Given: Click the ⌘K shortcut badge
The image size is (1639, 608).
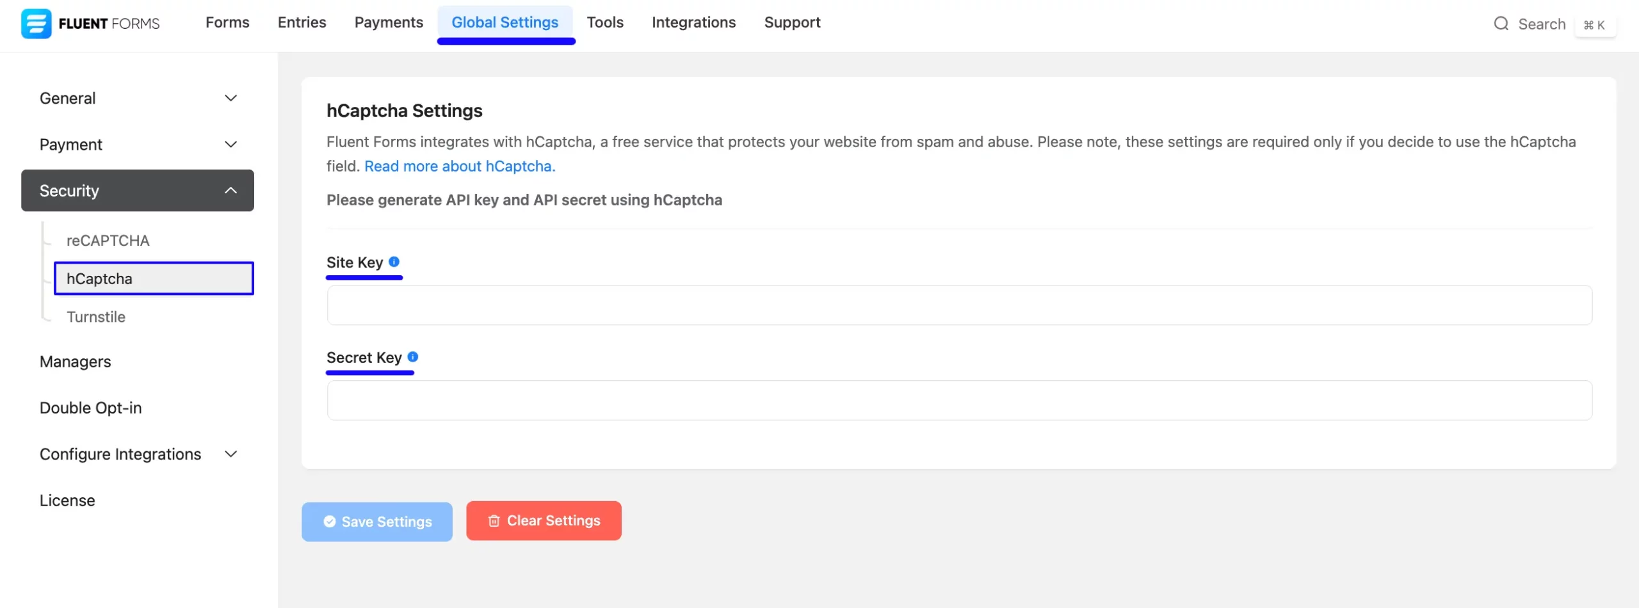Looking at the screenshot, I should 1594,24.
